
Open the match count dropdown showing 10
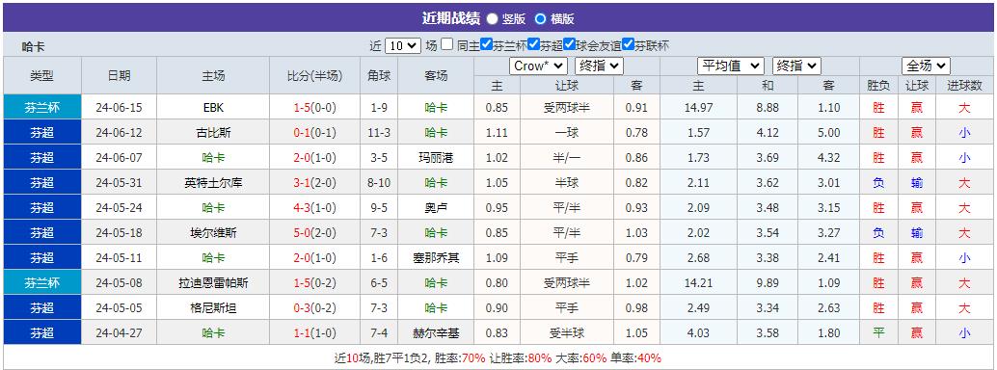[x=402, y=45]
